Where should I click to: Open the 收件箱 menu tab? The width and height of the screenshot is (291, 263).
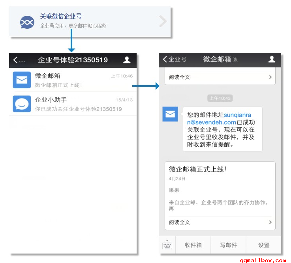point(193,245)
